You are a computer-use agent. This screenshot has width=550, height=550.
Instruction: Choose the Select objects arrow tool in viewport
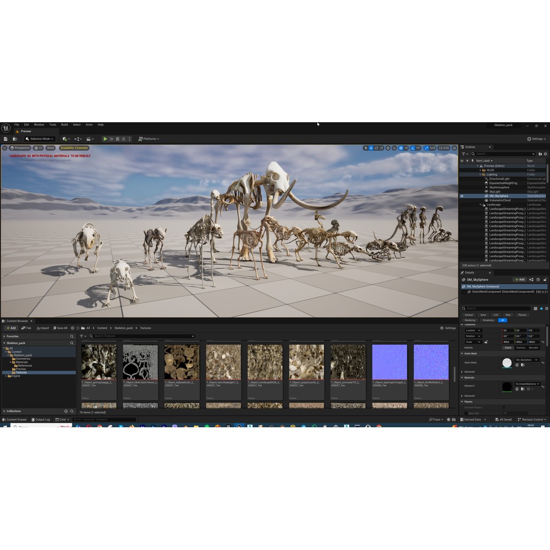[x=366, y=148]
